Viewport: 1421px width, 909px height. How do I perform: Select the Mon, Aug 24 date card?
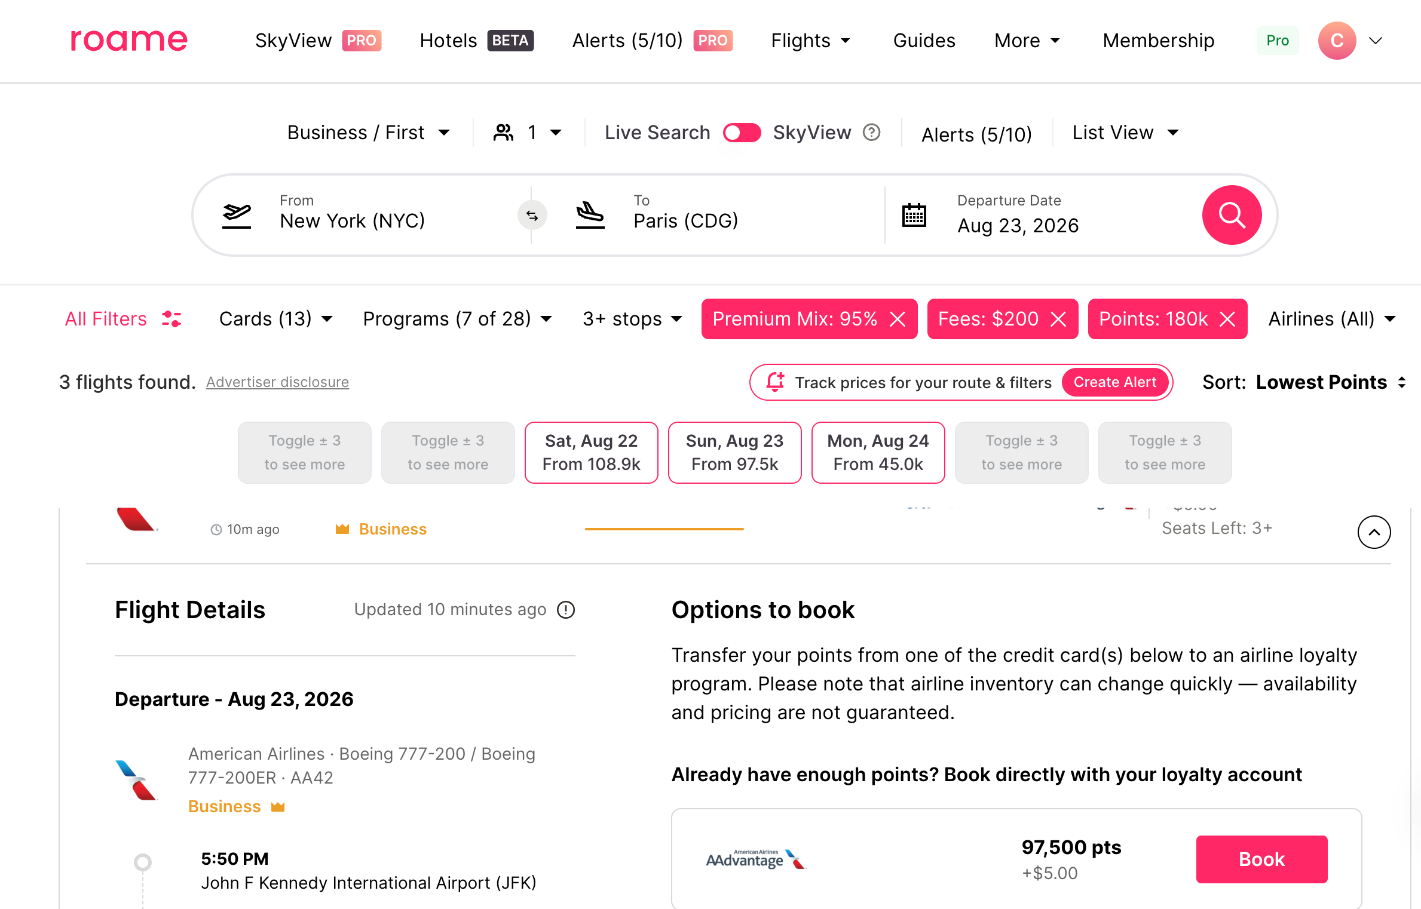pos(878,452)
